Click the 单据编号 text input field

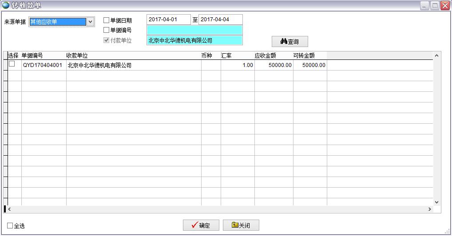click(x=194, y=30)
